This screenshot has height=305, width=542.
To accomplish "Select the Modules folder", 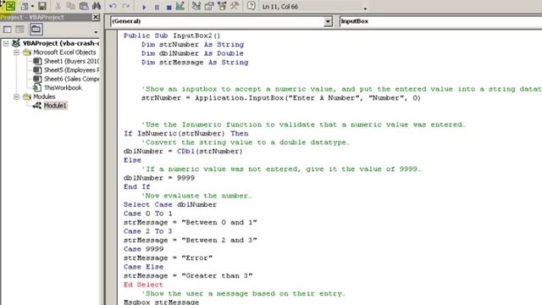I will coord(44,97).
